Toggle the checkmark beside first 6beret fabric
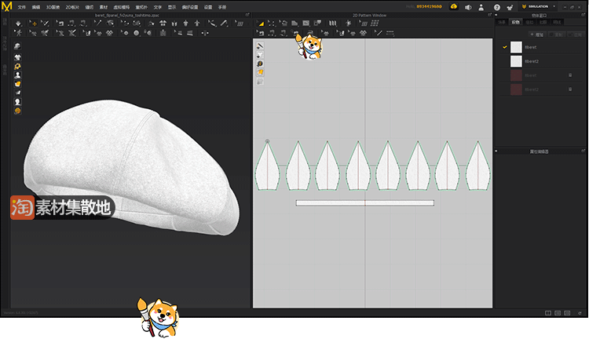Screen dimensions: 589x339 505,47
